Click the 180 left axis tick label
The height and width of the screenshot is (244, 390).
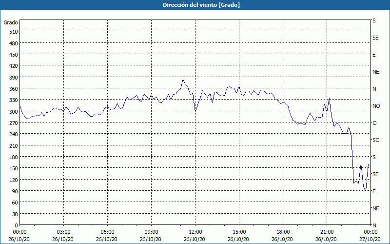coord(14,157)
